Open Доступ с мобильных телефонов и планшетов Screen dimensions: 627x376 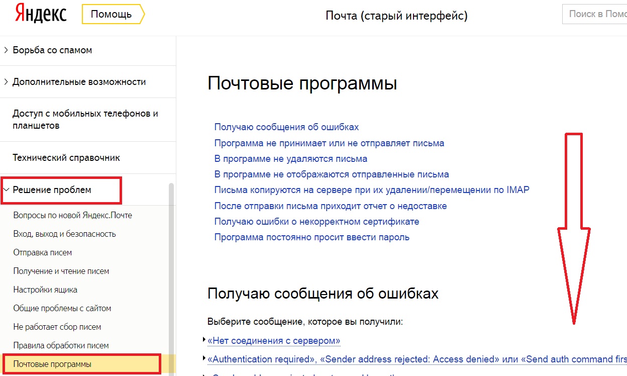(x=85, y=120)
